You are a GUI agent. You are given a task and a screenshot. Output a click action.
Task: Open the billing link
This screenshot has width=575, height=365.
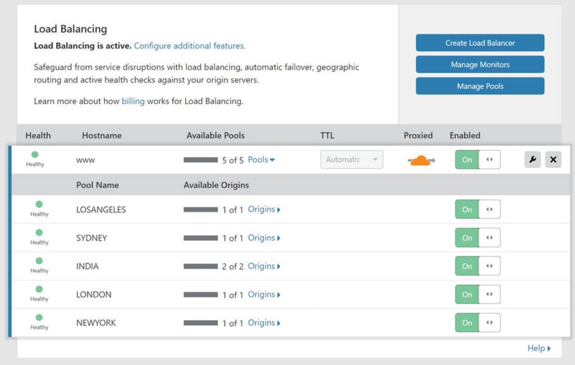coord(133,101)
